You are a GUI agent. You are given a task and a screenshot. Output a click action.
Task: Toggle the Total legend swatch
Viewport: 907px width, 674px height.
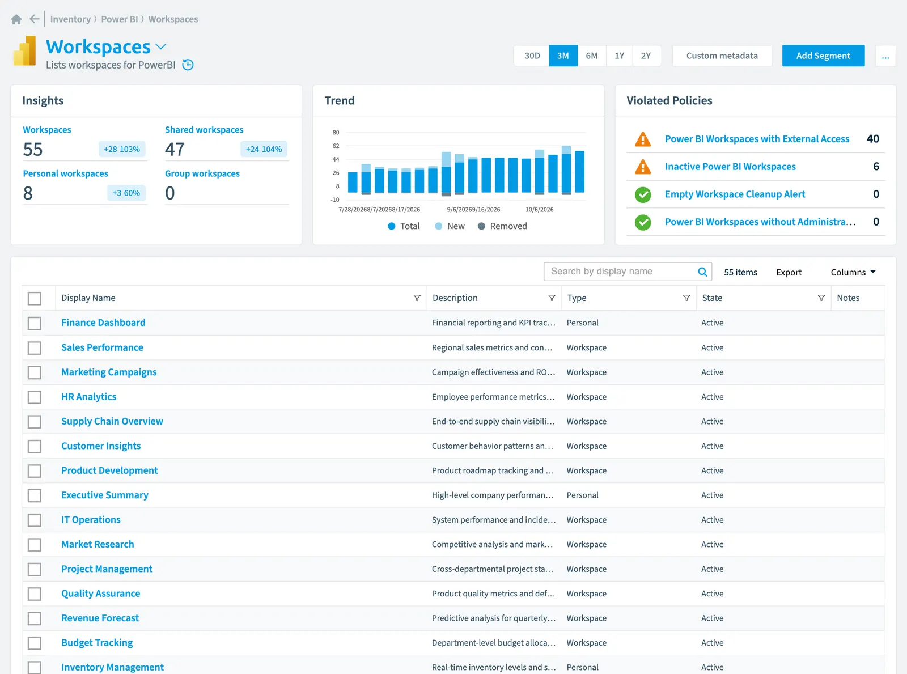click(x=391, y=226)
